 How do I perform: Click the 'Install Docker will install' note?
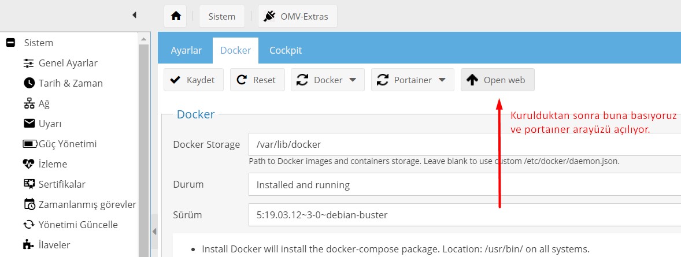pyautogui.click(x=395, y=249)
